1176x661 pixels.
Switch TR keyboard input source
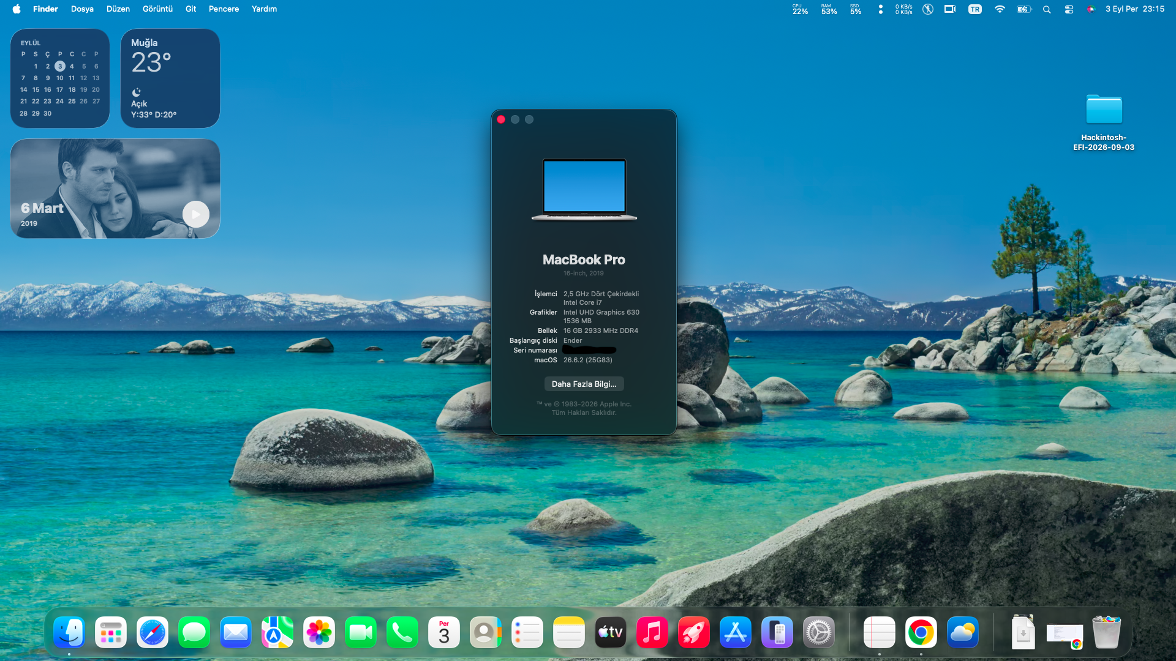pyautogui.click(x=974, y=9)
